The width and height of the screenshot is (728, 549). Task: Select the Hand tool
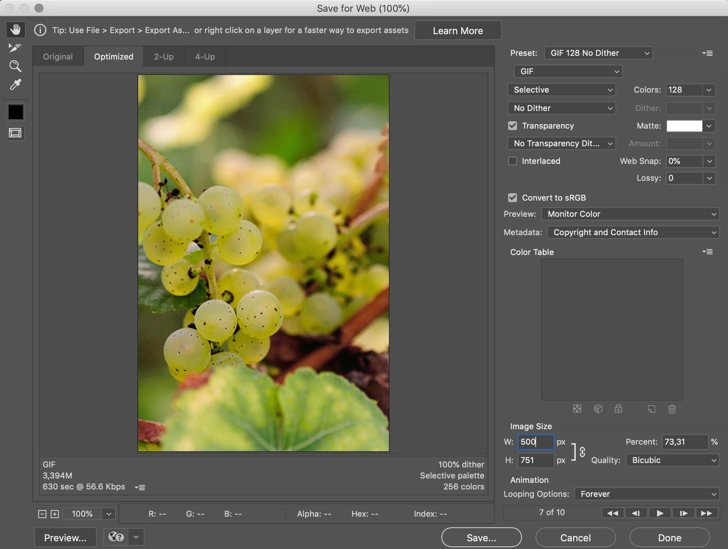15,29
